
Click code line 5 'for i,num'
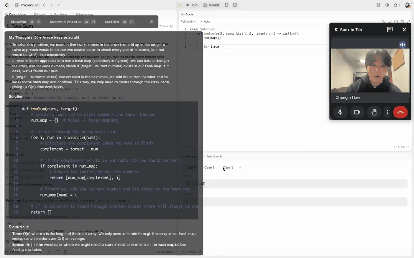[x=211, y=47]
